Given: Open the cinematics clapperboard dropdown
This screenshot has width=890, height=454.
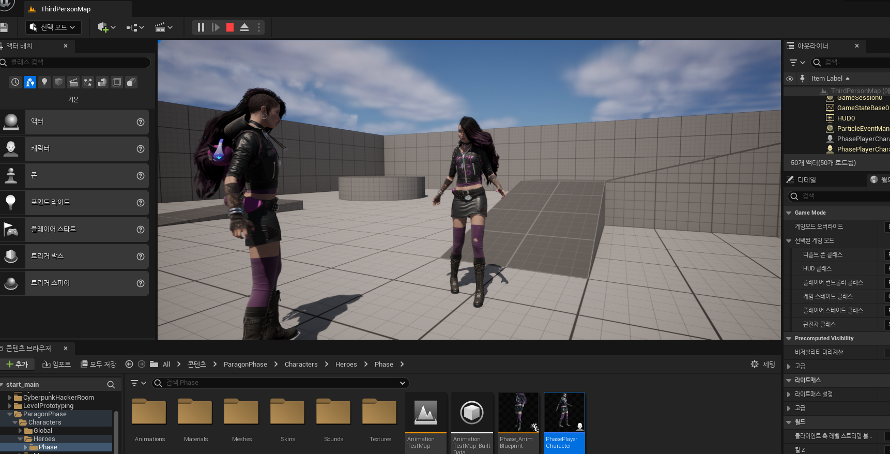Looking at the screenshot, I should (164, 27).
